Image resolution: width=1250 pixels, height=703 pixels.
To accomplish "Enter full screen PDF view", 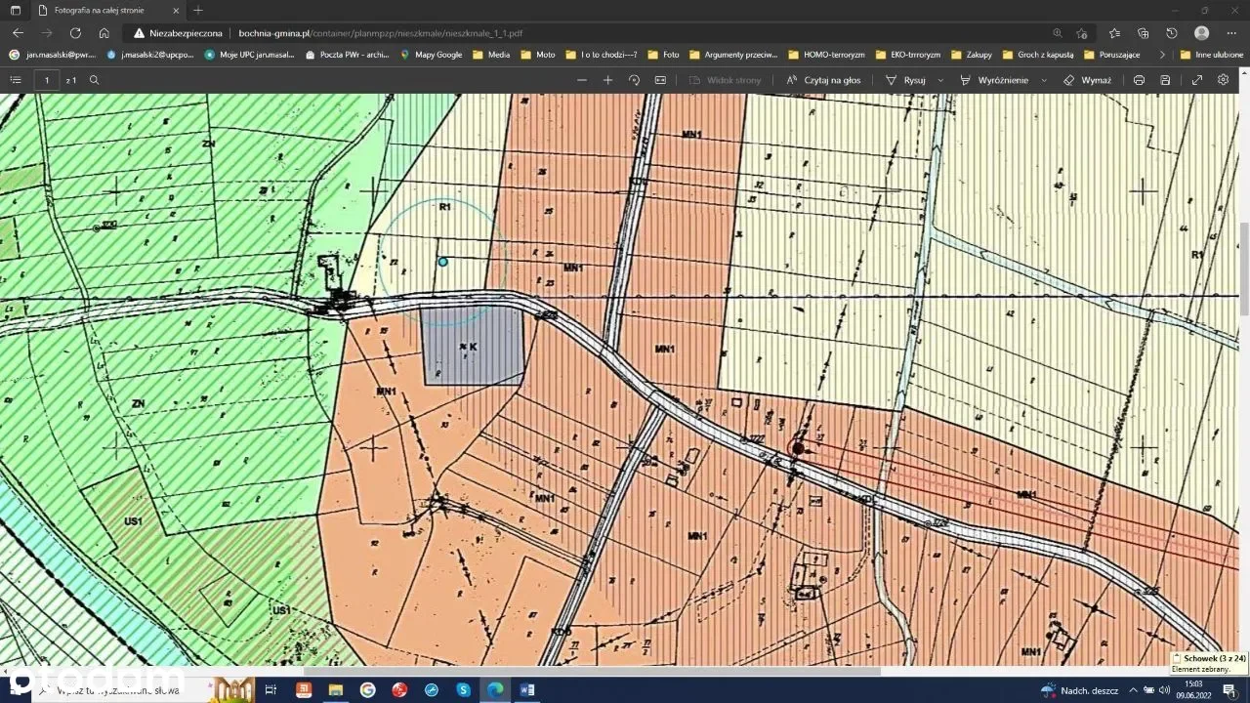I will [x=1197, y=80].
